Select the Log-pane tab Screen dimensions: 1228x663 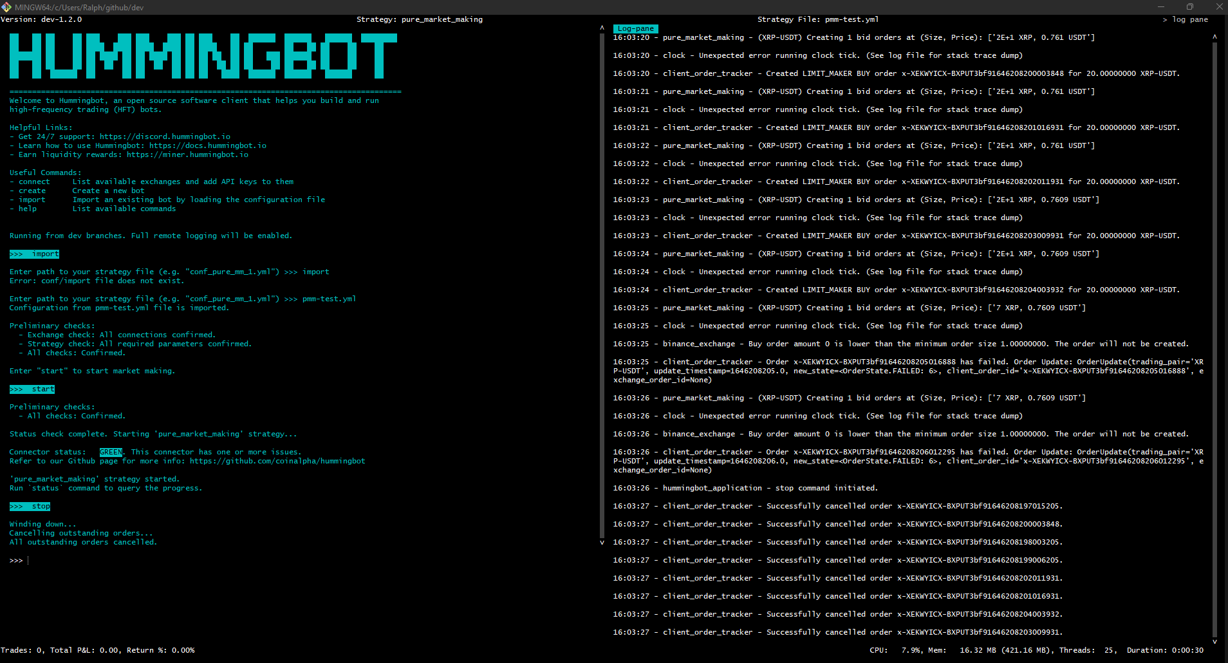coord(636,28)
